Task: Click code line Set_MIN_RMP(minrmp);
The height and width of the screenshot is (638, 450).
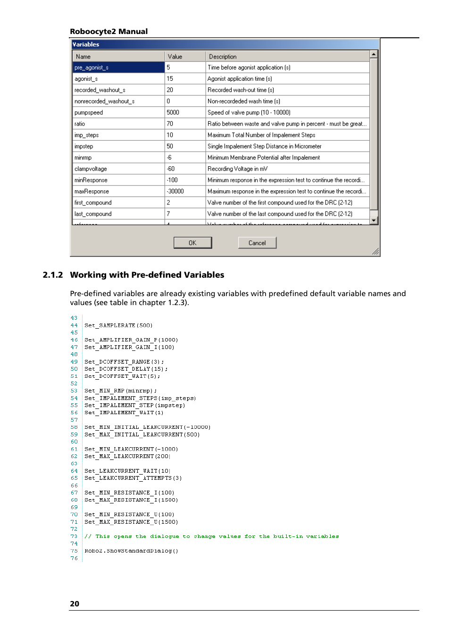Action: point(121,391)
